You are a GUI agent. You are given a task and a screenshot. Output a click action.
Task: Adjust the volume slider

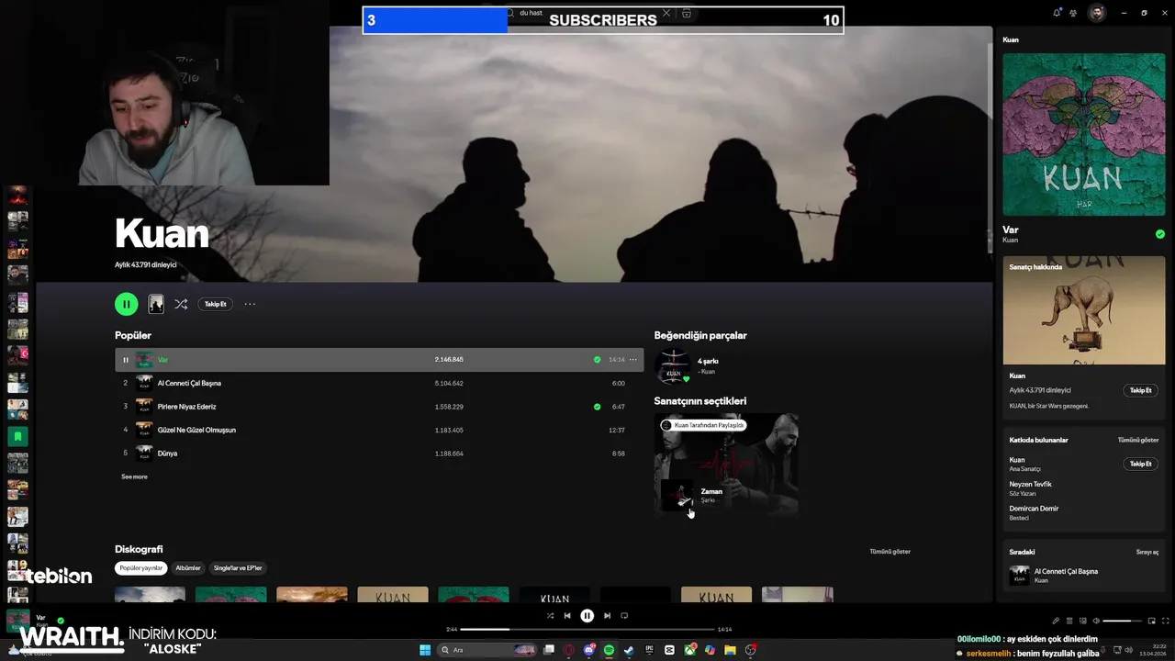pos(1123,622)
